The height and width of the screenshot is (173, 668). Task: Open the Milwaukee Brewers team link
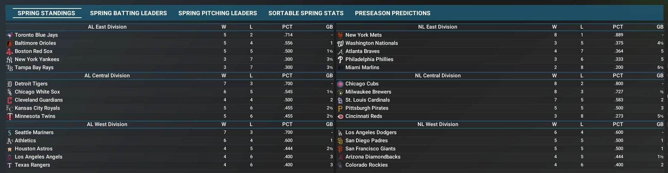click(368, 92)
